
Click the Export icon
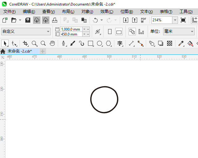pos(135,20)
